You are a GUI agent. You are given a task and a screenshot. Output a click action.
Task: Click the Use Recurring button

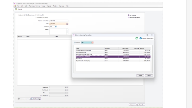36,99
